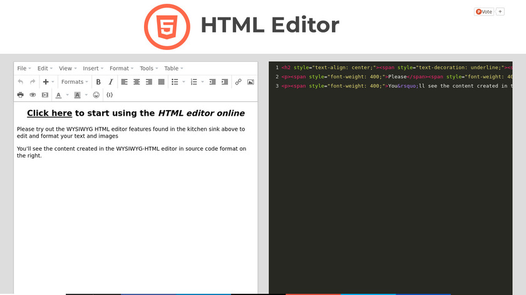Click line number 3 in code gutter
The width and height of the screenshot is (526, 295).
click(x=277, y=86)
